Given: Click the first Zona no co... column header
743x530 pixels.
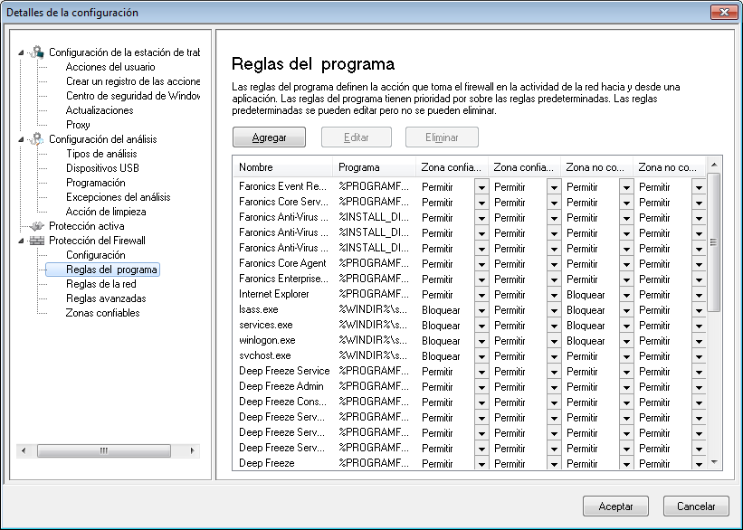Looking at the screenshot, I should coord(596,167).
